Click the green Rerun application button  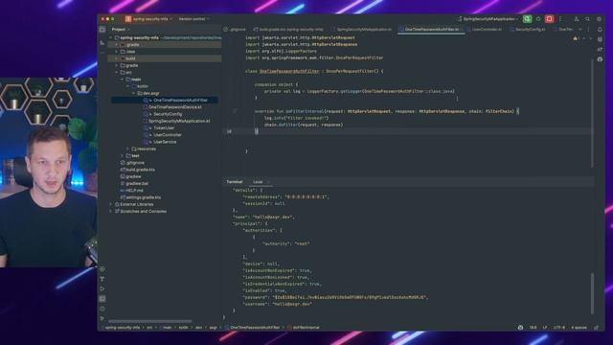tap(527, 19)
